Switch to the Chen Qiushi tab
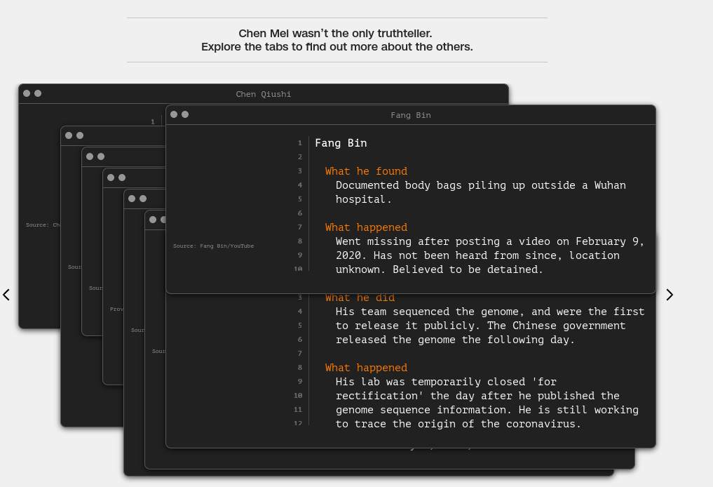The height and width of the screenshot is (487, 713). point(263,94)
